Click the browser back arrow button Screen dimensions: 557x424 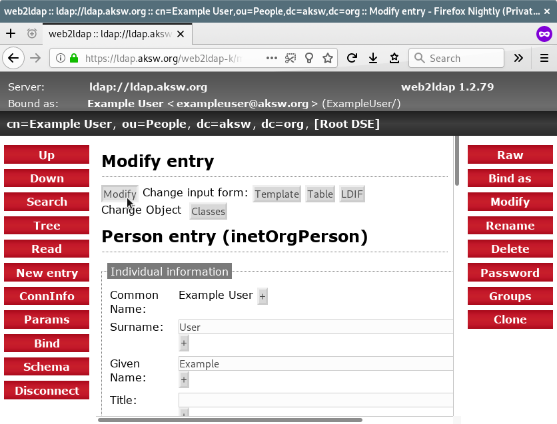point(13,58)
